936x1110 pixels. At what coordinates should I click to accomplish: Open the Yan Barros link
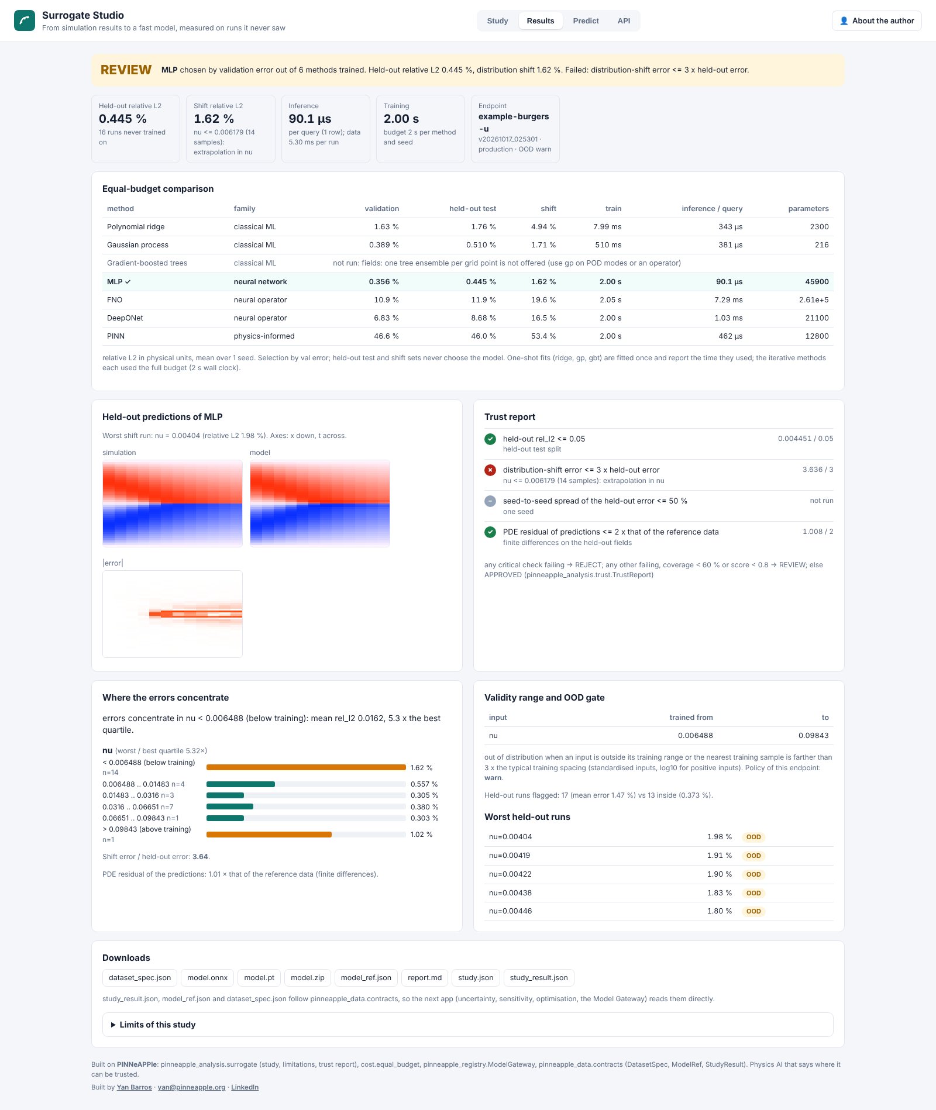(134, 1087)
